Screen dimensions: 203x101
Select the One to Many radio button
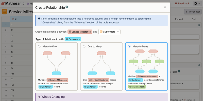click(x=84, y=46)
